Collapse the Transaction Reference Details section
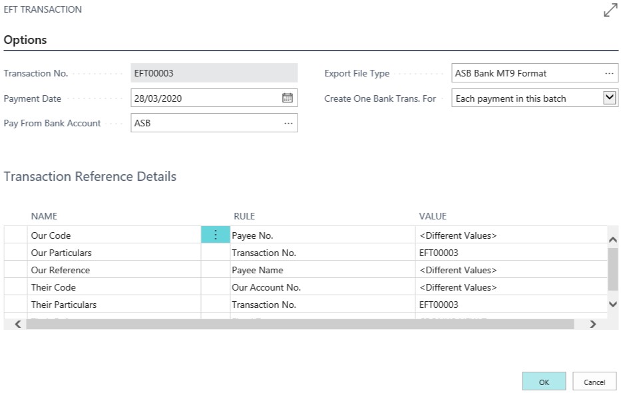 click(90, 176)
